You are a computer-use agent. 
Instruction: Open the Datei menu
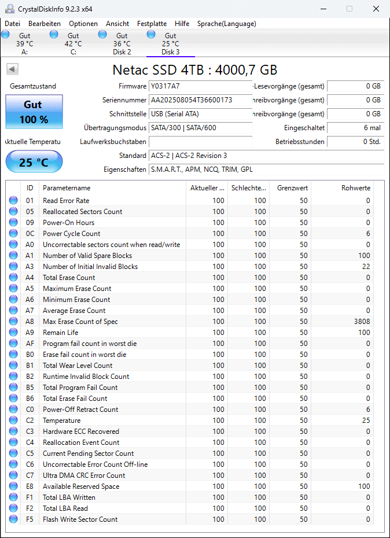[13, 24]
